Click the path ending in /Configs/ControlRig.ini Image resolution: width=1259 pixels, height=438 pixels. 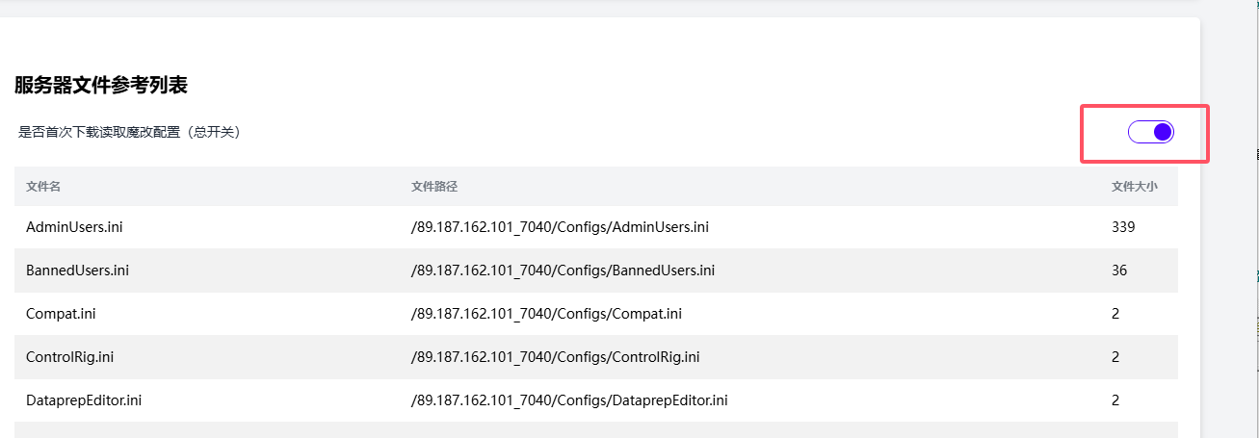pyautogui.click(x=555, y=357)
